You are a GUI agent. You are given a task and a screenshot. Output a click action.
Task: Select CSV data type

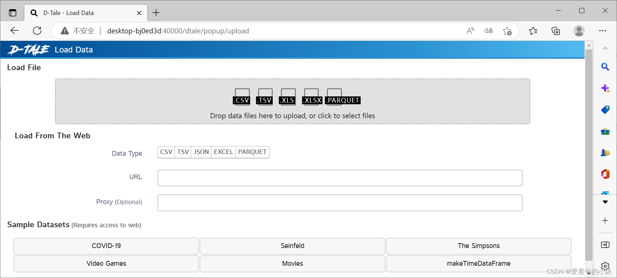click(166, 152)
